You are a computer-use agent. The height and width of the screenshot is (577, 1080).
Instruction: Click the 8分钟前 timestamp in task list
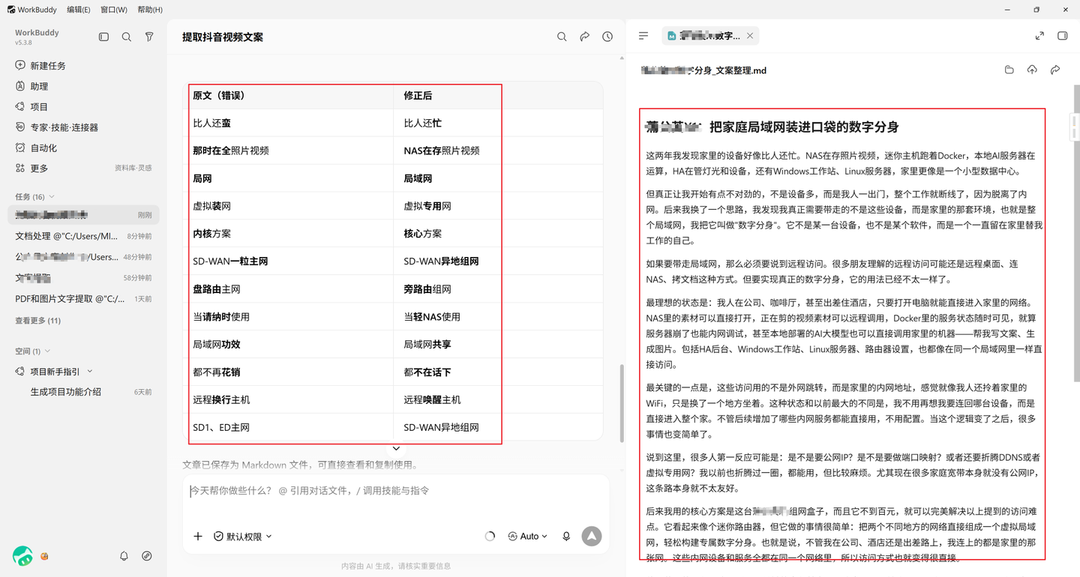point(139,236)
